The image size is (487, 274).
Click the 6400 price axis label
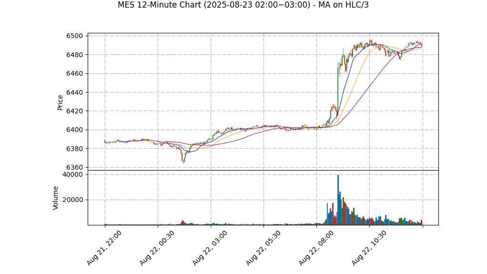point(74,130)
